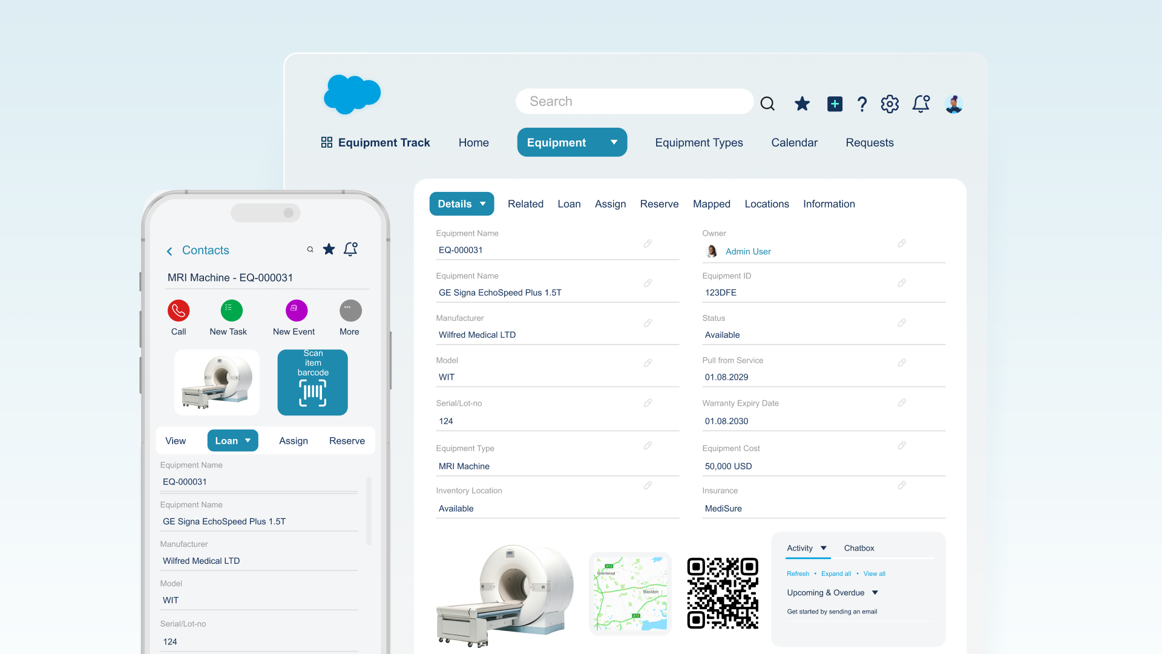The width and height of the screenshot is (1162, 654).
Task: Open Equipment Types navigation item
Action: [699, 142]
